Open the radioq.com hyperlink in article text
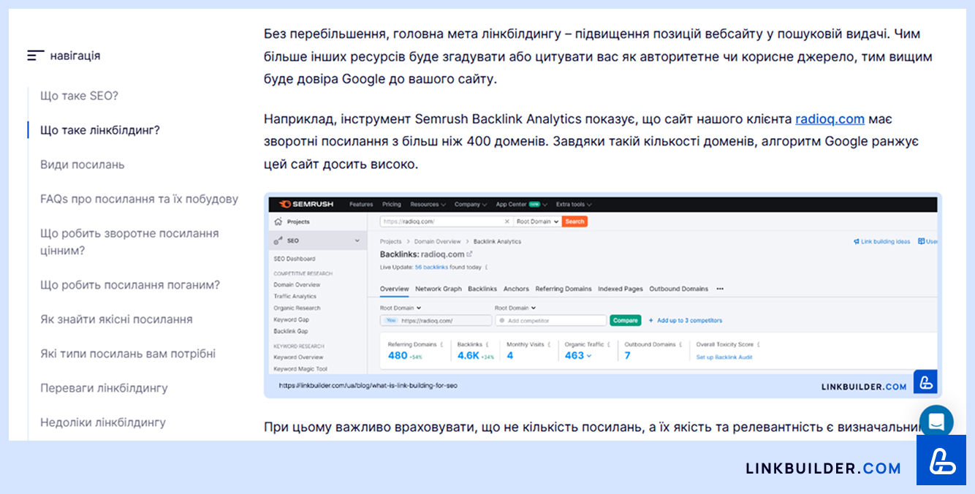This screenshot has width=975, height=494. click(x=830, y=119)
